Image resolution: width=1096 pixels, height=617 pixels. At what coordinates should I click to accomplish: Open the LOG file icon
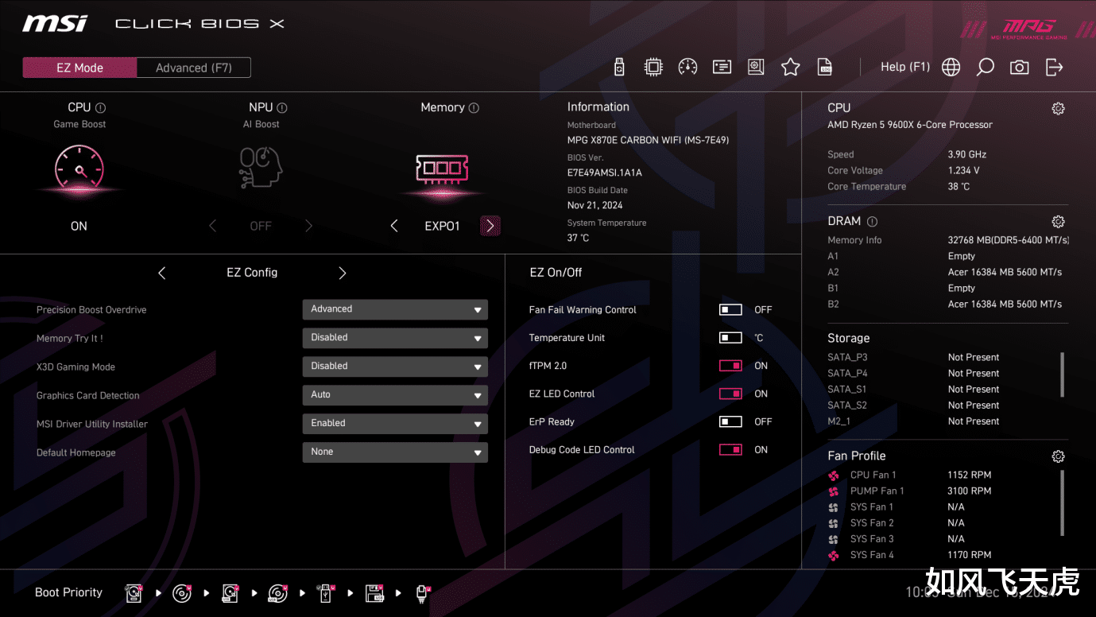click(x=825, y=68)
